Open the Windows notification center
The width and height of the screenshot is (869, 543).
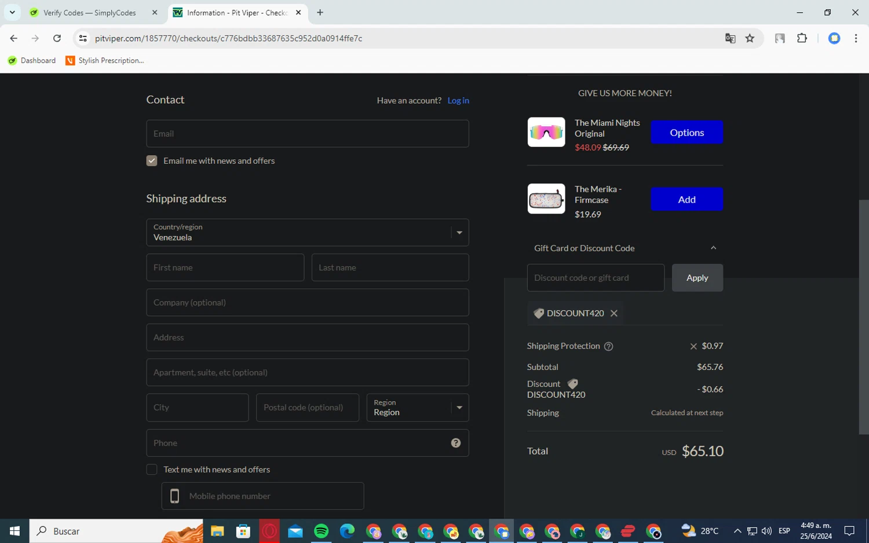[x=849, y=531]
